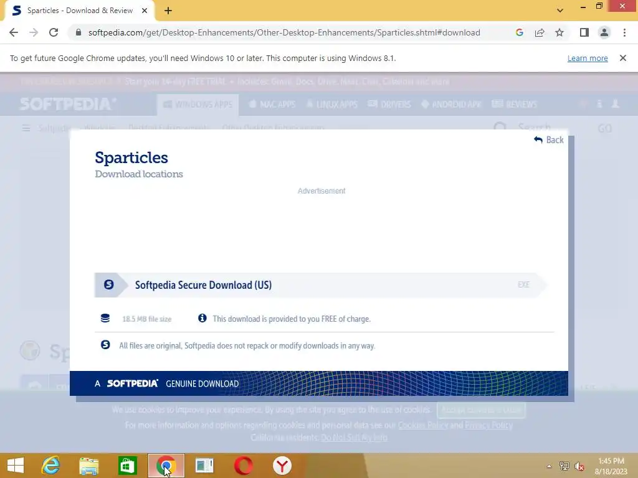The width and height of the screenshot is (638, 478).
Task: Launch the Opera browser from the taskbar
Action: [x=244, y=466]
